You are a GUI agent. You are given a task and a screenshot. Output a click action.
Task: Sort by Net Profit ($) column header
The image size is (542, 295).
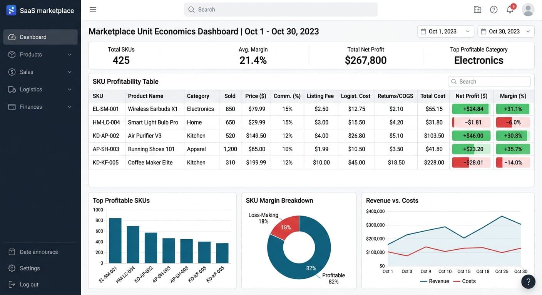(x=471, y=96)
